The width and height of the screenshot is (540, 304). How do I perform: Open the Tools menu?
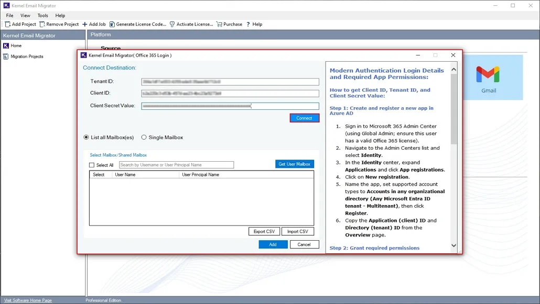(x=42, y=15)
